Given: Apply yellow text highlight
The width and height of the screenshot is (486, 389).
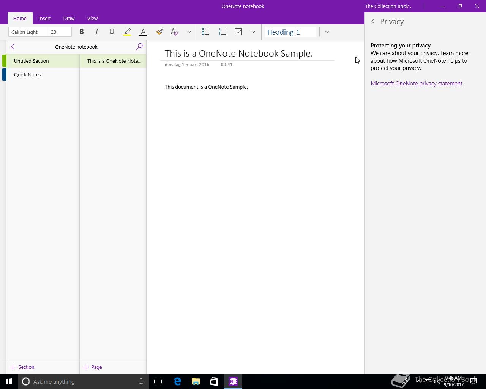Looking at the screenshot, I should (x=127, y=32).
